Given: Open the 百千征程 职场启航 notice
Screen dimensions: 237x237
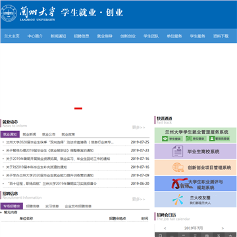Looking at the screenshot, I should pyautogui.click(x=52, y=184).
